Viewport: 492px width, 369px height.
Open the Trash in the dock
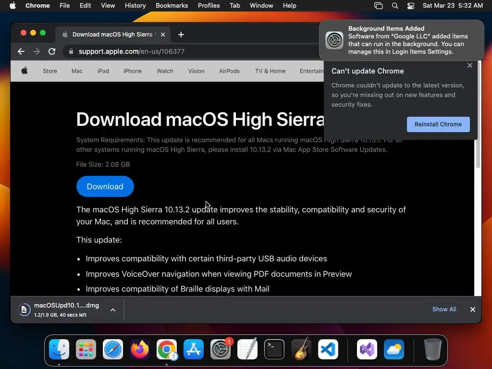point(433,349)
